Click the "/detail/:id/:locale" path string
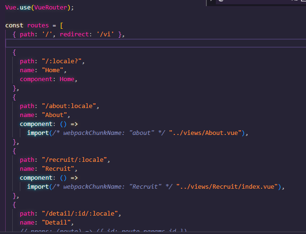The image size is (306, 234). pos(80,214)
